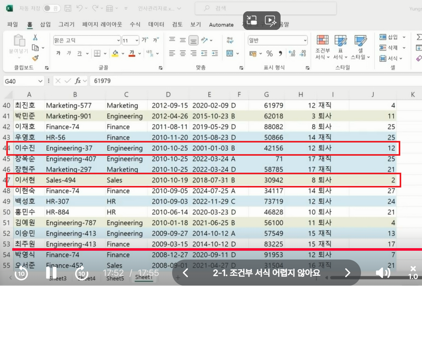Viewport: 422px width, 363px height.
Task: Go to the previous lesson with left chevron
Action: click(186, 273)
